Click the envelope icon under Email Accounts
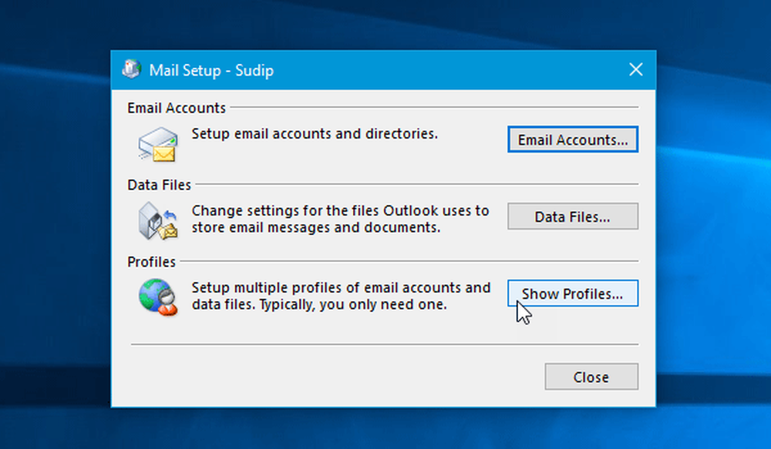Viewport: 771px width, 449px height. point(157,144)
